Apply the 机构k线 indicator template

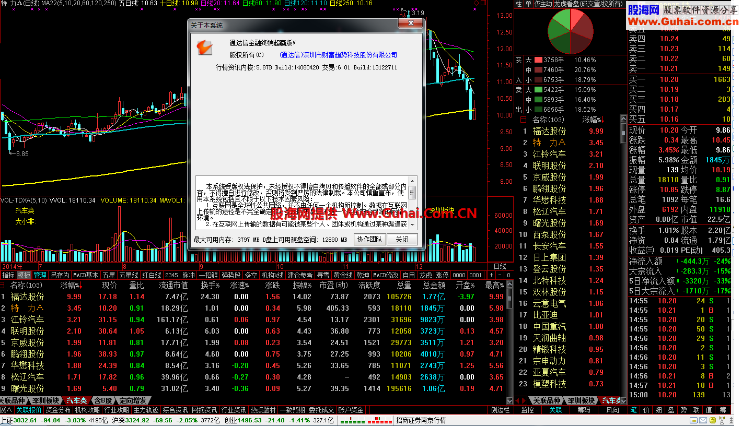pos(273,275)
